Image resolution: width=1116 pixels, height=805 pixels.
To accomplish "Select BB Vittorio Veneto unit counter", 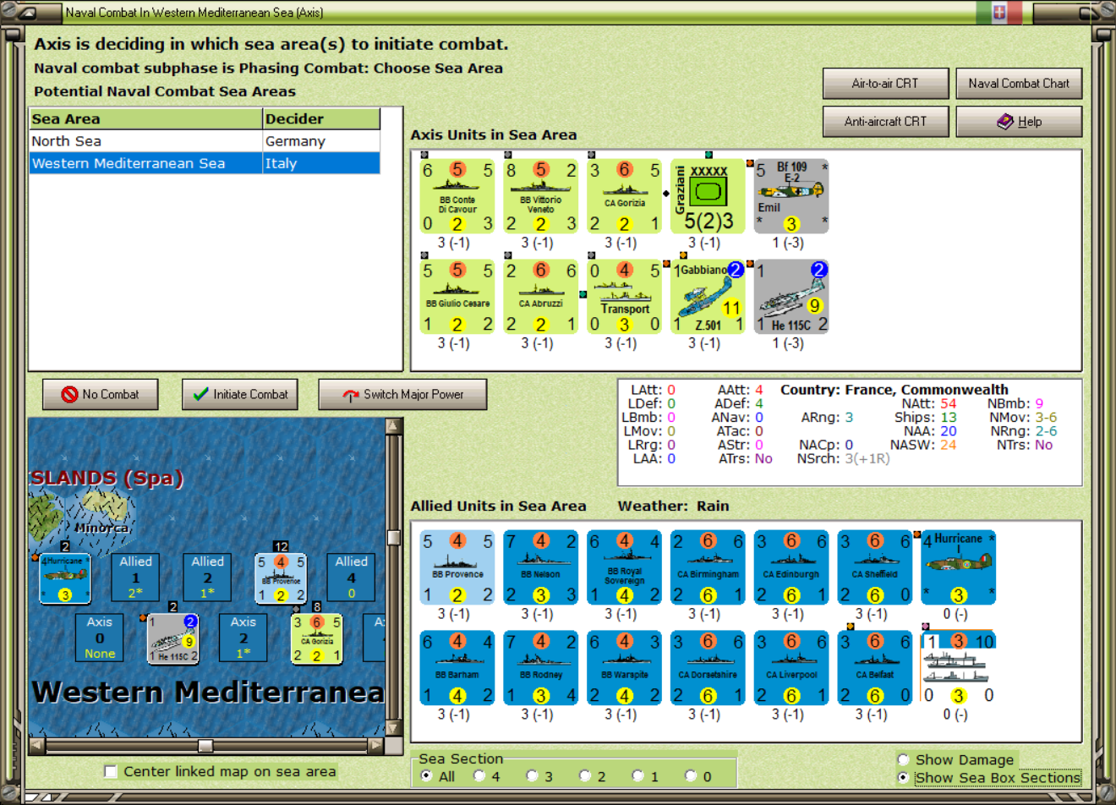I will pyautogui.click(x=541, y=196).
